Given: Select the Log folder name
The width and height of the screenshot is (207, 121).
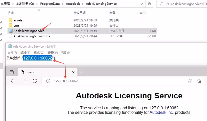Looking at the screenshot, I should click(16, 26).
